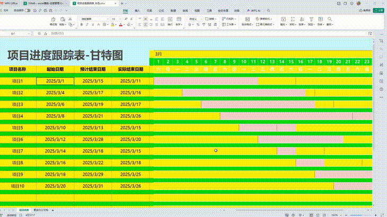Open the WPS AI tab
This screenshot has width=387, height=217.
[x=254, y=10]
